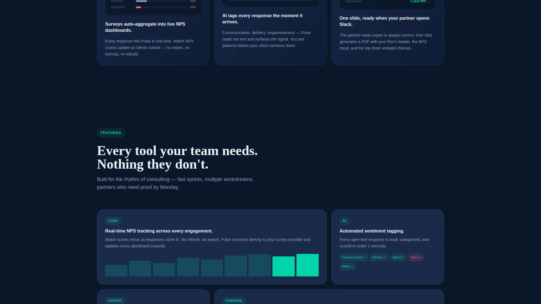Select the Delivery sentiment tag

coord(379,258)
